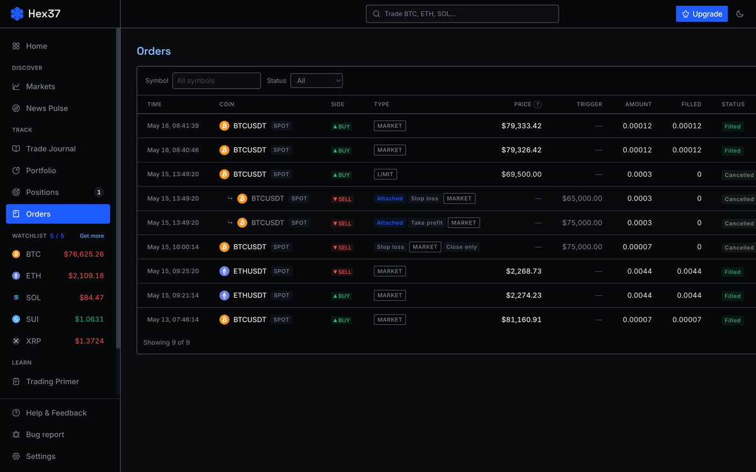The height and width of the screenshot is (472, 756).
Task: Click price $2,274.23
Action: [x=524, y=295]
